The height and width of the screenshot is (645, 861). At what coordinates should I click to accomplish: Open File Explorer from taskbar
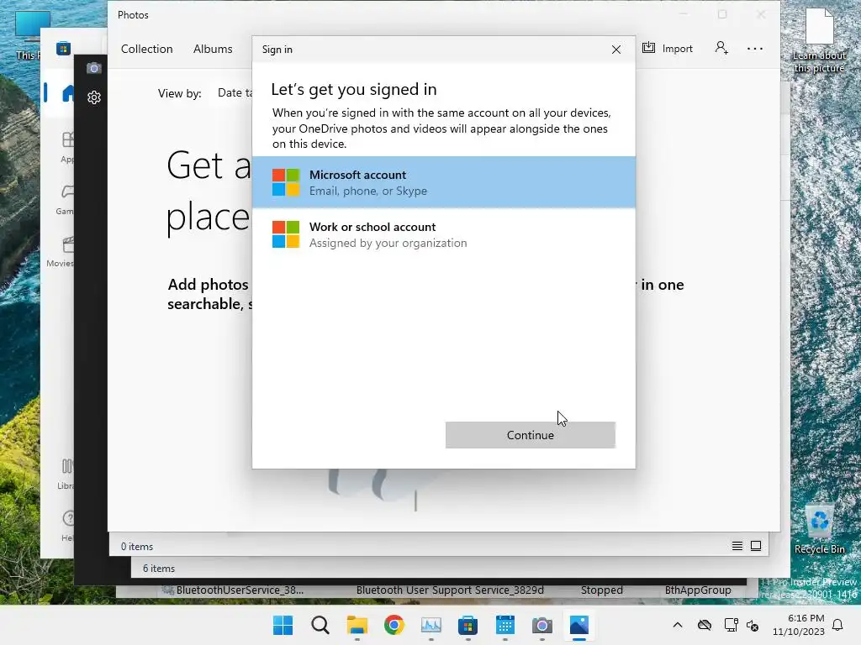click(x=357, y=625)
